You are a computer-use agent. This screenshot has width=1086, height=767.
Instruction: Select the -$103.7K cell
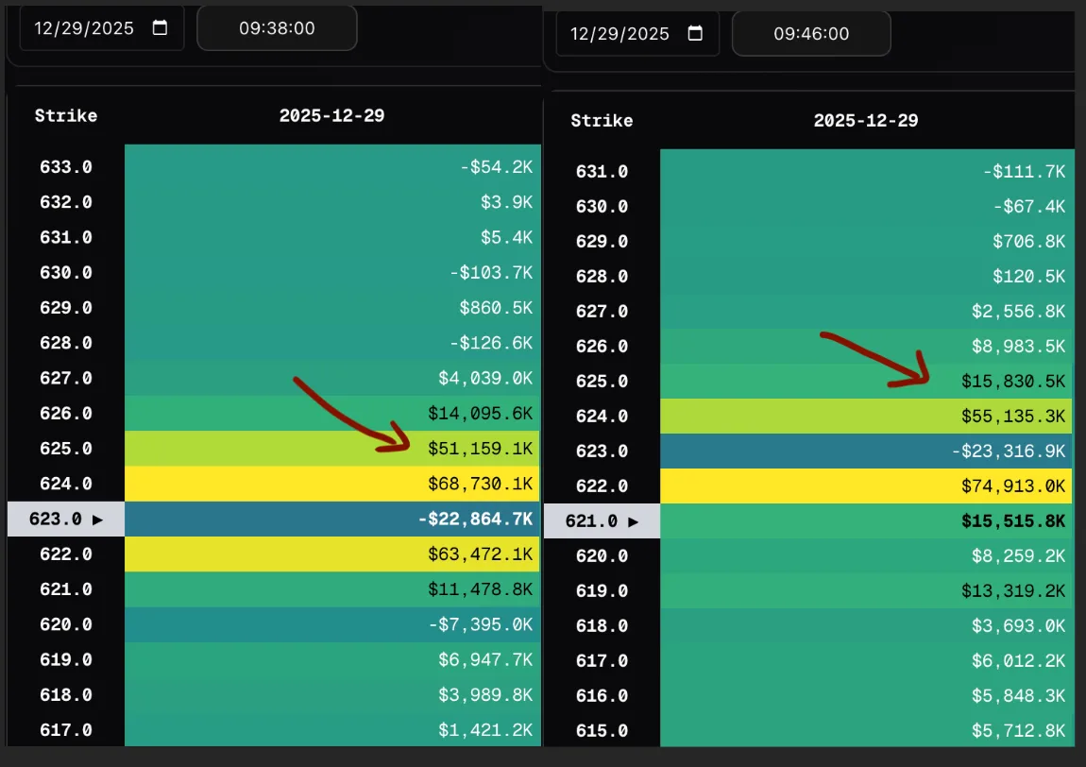pos(332,273)
